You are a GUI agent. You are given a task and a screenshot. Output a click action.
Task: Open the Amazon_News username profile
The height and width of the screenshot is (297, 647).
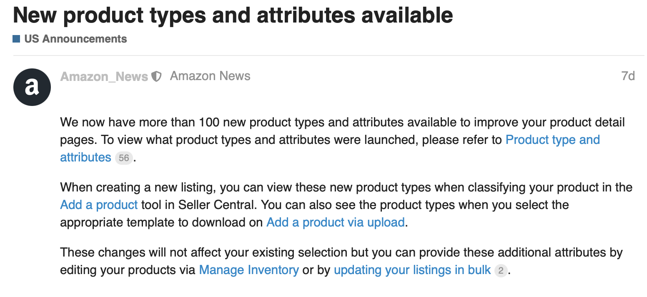pyautogui.click(x=104, y=77)
